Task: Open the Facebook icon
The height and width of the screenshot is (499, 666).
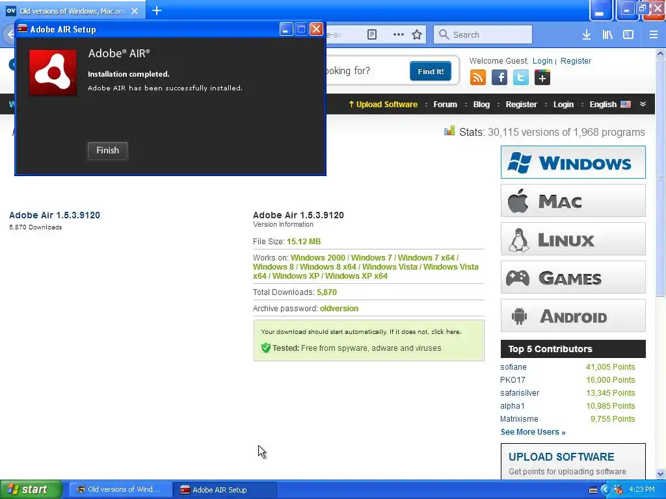Action: (x=499, y=78)
